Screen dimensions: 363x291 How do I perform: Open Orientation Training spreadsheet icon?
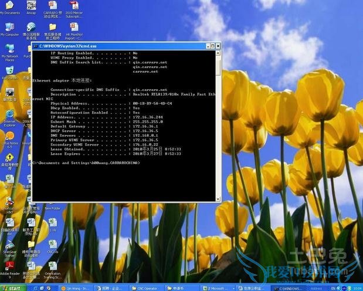pos(53,265)
